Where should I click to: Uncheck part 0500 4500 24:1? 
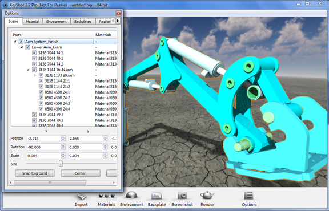click(41, 92)
